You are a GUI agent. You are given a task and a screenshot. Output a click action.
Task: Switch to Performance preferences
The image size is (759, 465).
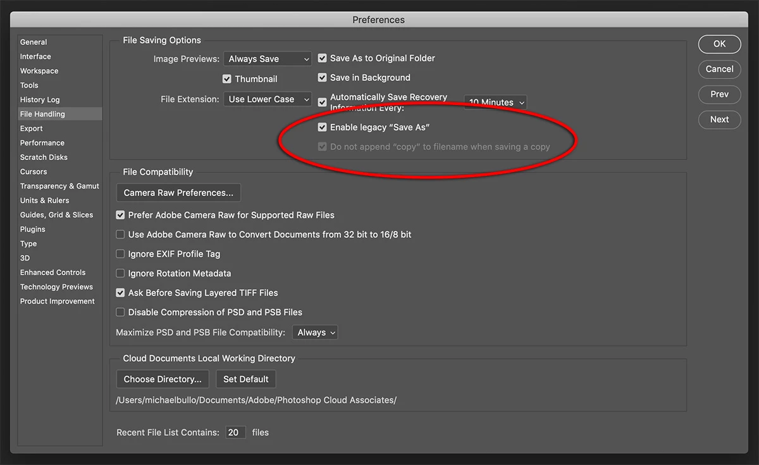pos(42,143)
